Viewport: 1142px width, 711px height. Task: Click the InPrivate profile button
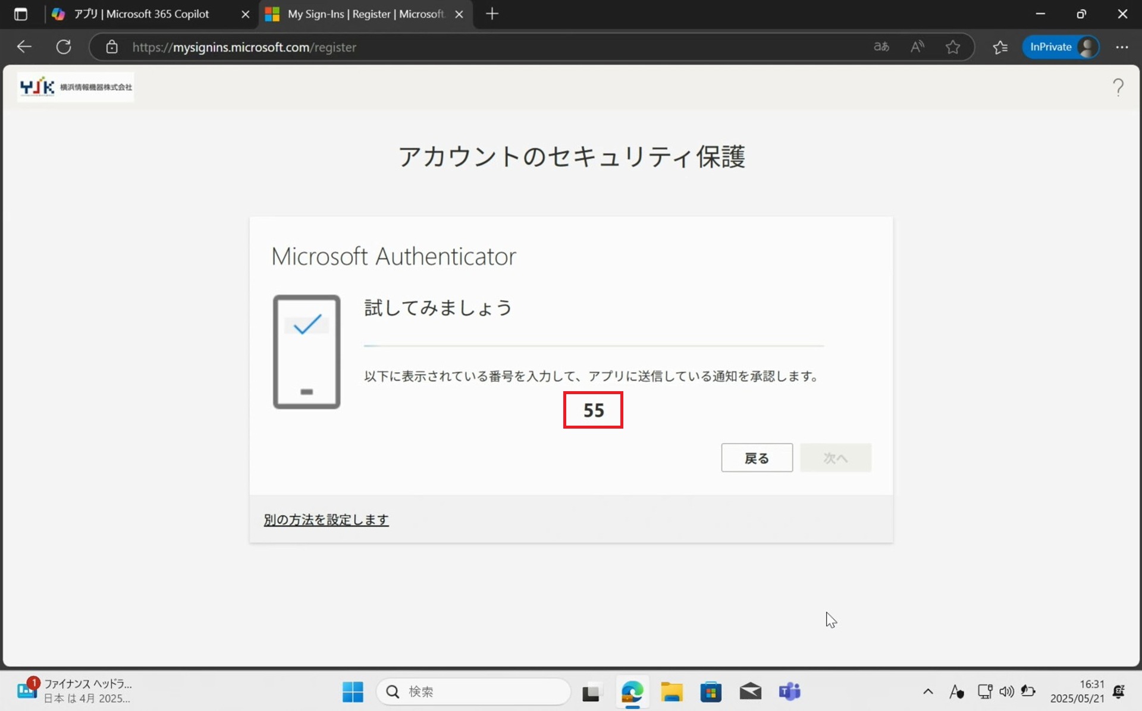1061,46
